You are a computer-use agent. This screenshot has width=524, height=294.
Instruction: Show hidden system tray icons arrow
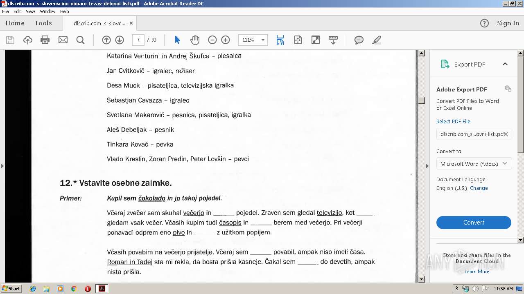(456, 289)
